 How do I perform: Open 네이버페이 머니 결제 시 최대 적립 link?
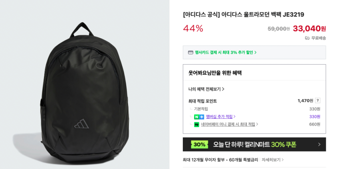228,124
